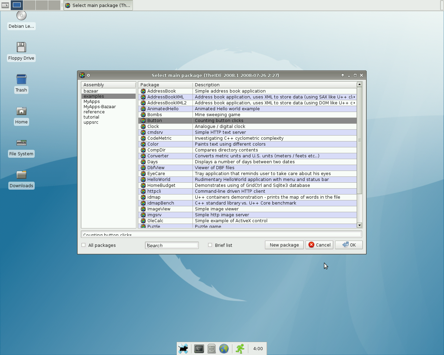The height and width of the screenshot is (355, 444).
Task: Open the Trash desktop icon
Action: coord(21,79)
